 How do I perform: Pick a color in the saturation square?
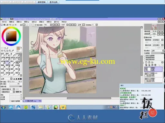pyautogui.click(x=11, y=36)
